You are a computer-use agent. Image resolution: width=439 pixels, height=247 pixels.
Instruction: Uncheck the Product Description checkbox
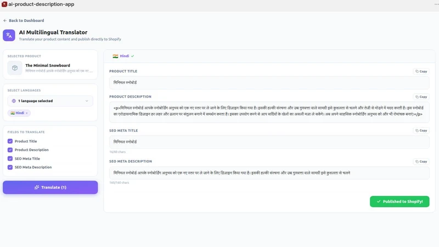click(x=10, y=150)
